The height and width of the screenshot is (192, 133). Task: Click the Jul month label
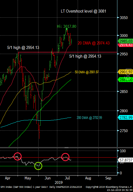67,178
